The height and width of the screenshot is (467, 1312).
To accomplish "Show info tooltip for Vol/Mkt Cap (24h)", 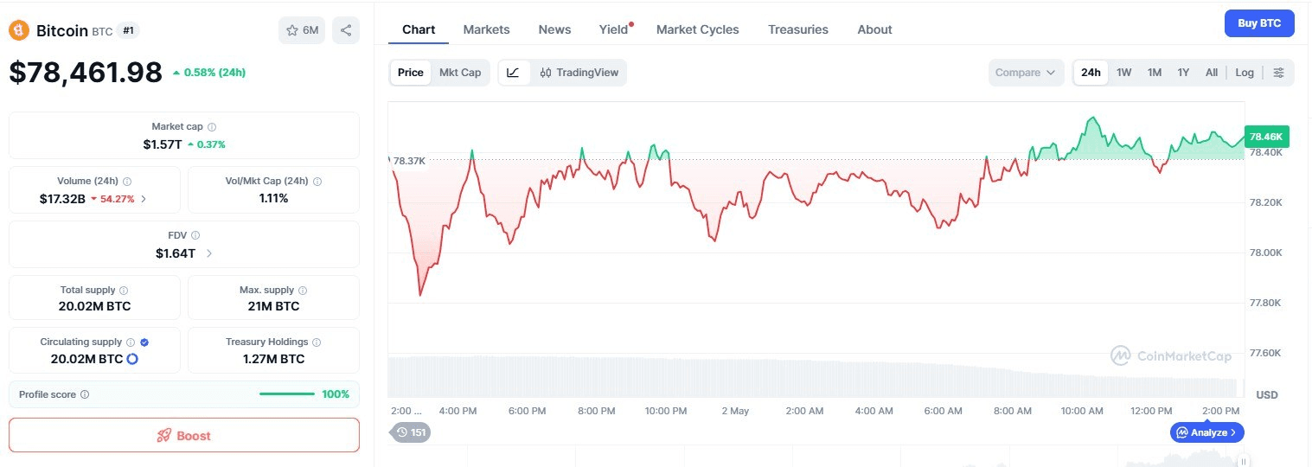I will (317, 182).
